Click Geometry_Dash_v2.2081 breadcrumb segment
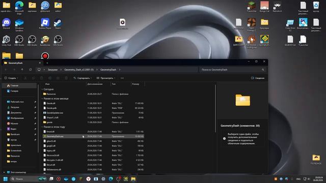326x183 pixels. pyautogui.click(x=79, y=70)
